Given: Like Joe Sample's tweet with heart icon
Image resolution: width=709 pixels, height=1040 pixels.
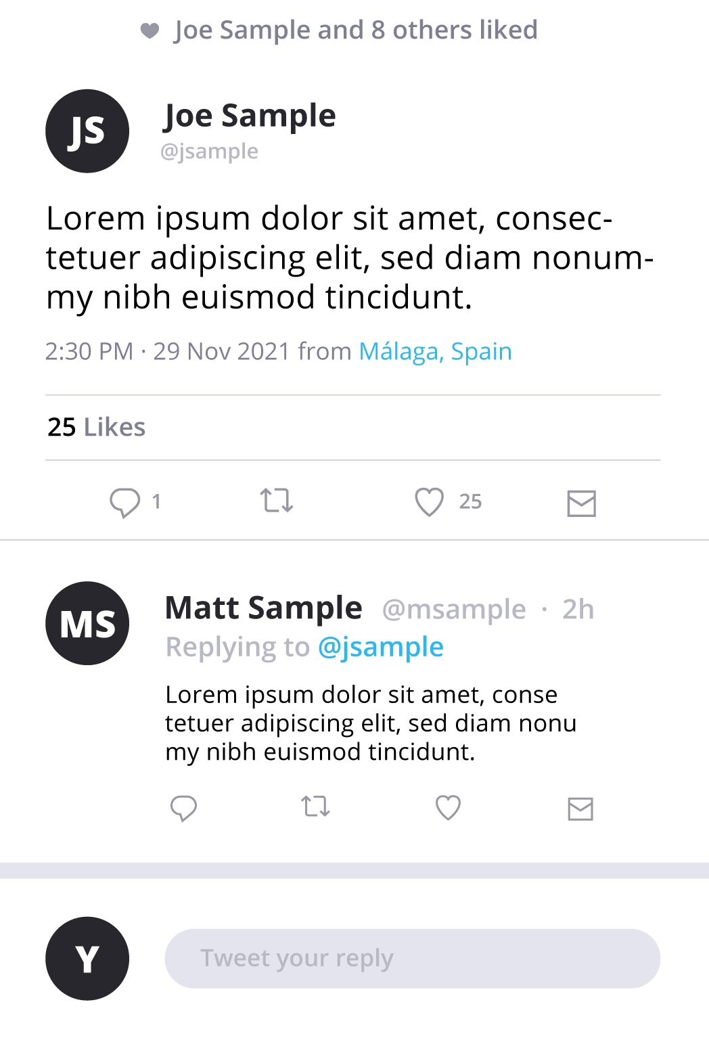Looking at the screenshot, I should click(x=429, y=502).
